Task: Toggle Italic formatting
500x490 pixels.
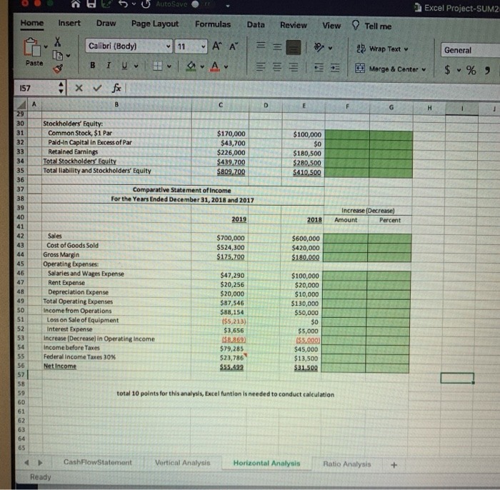Action: coord(109,65)
